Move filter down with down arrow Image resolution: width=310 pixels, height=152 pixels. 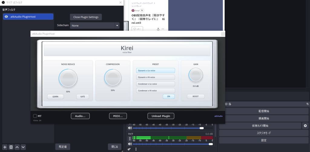[23, 147]
